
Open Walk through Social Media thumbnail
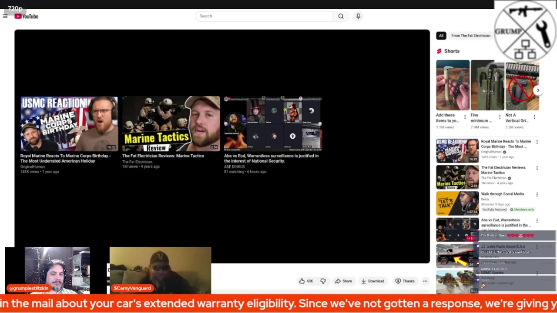(x=457, y=203)
